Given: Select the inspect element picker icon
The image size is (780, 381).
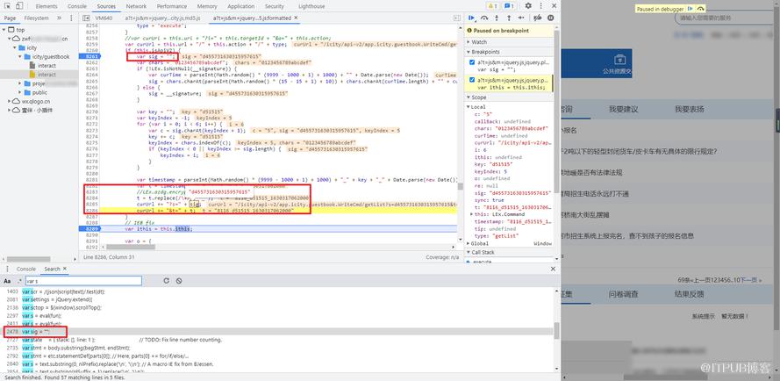Looking at the screenshot, I should (6, 6).
